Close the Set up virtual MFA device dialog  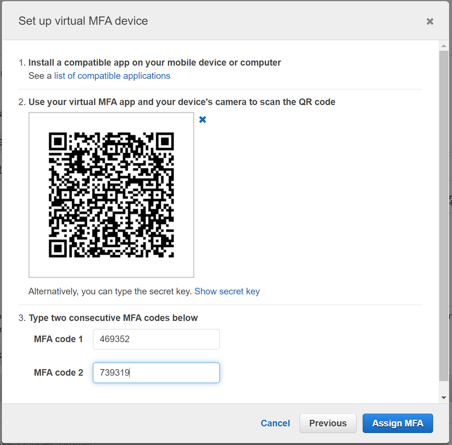tap(430, 22)
